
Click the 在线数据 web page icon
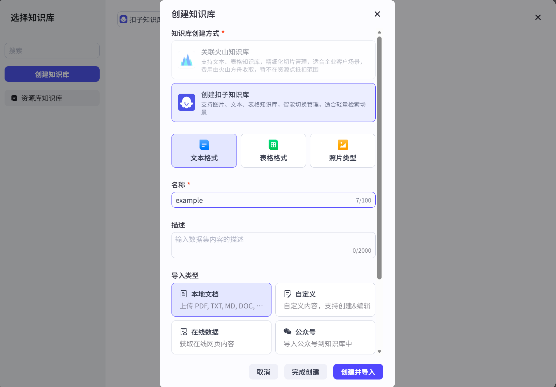[x=184, y=332]
